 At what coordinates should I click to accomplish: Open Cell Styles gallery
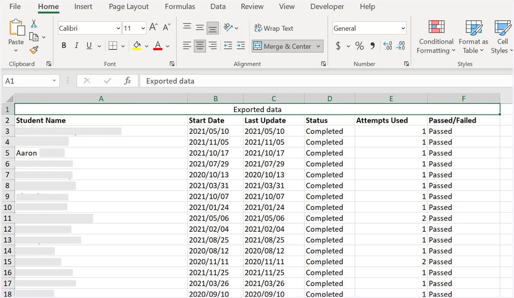pyautogui.click(x=502, y=37)
